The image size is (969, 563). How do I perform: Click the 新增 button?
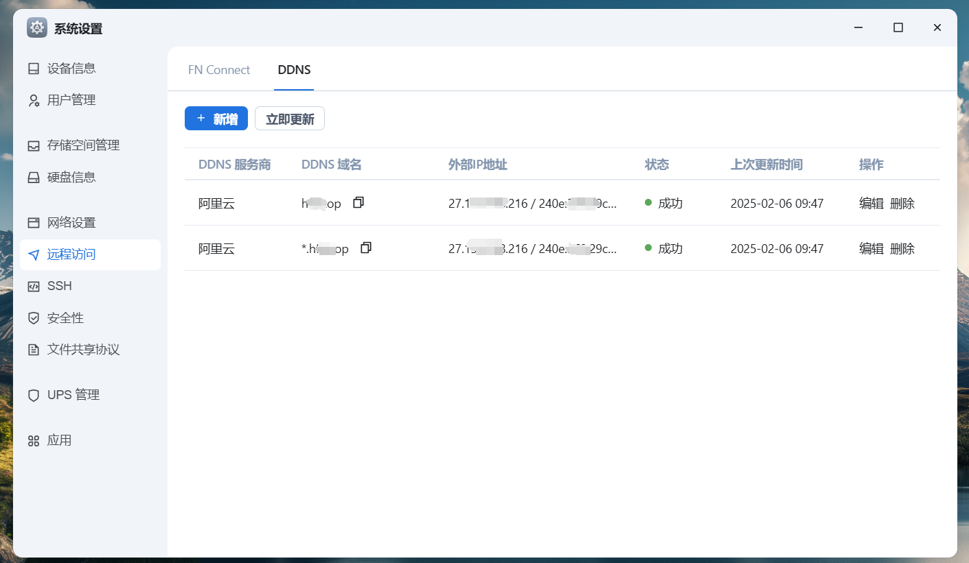click(216, 119)
